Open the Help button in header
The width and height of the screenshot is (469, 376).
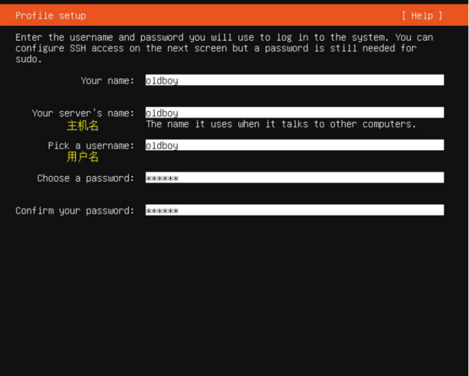pyautogui.click(x=422, y=15)
